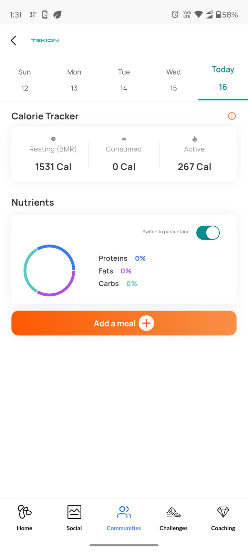Toggle the Switch to percentage switch

pyautogui.click(x=208, y=233)
